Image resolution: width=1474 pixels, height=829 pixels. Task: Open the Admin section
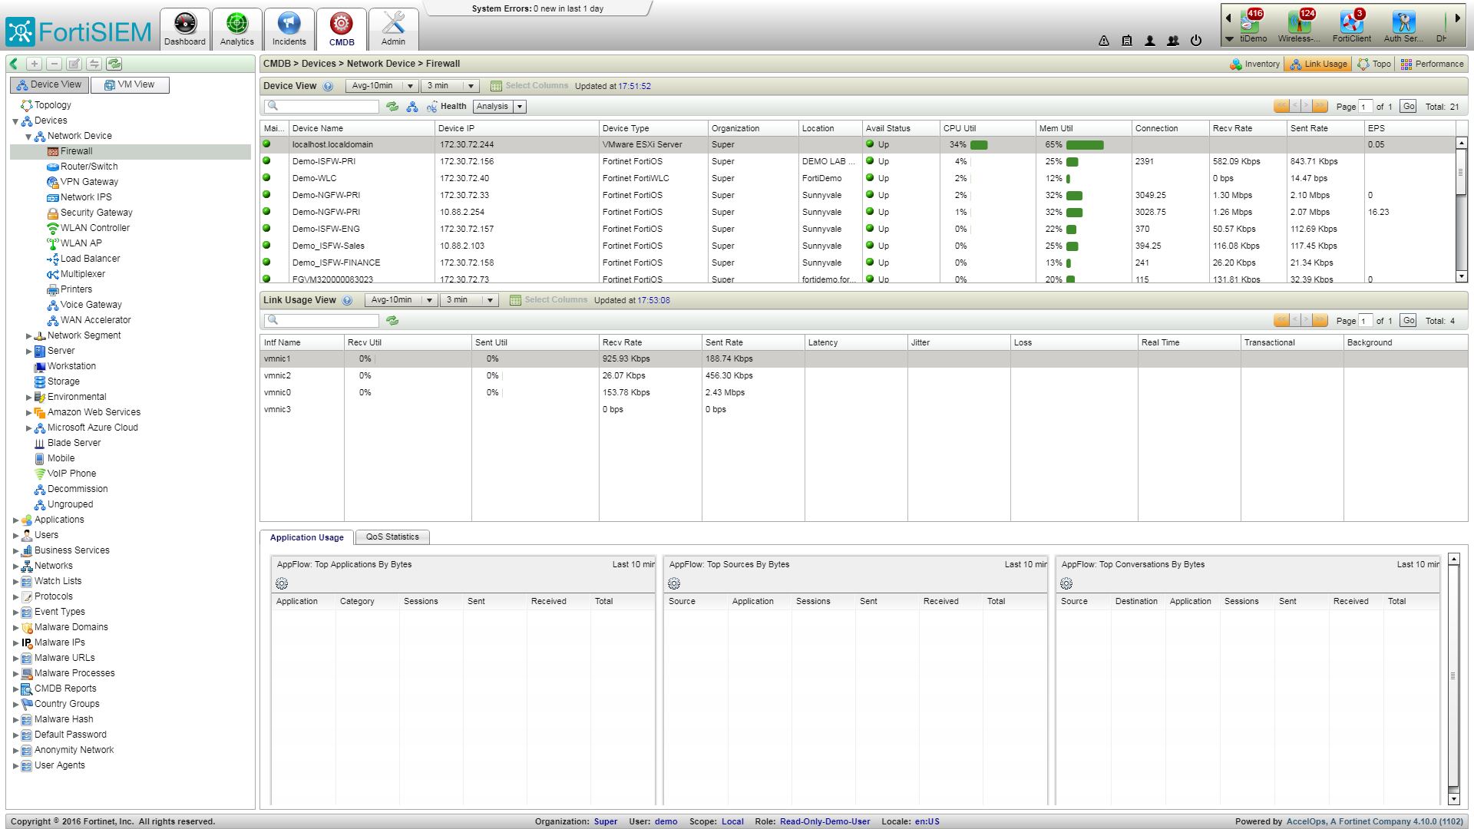pos(393,29)
